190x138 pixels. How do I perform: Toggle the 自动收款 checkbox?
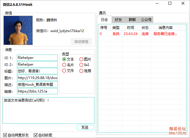tap(43, 135)
